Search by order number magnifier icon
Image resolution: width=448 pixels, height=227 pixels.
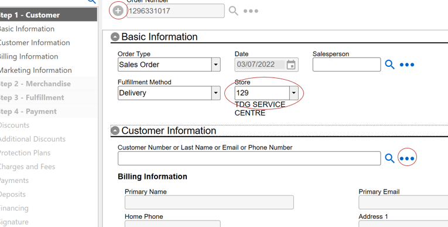coord(234,11)
